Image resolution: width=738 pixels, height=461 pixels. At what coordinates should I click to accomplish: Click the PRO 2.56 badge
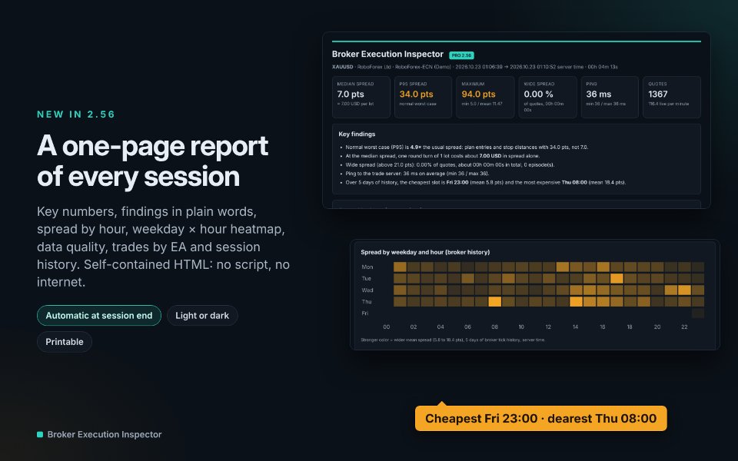461,55
